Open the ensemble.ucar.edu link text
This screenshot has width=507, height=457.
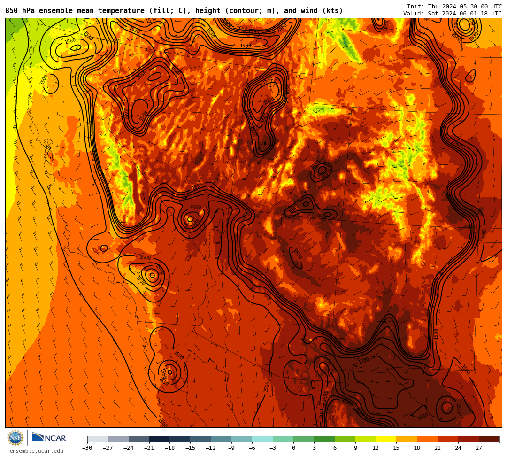pyautogui.click(x=37, y=451)
